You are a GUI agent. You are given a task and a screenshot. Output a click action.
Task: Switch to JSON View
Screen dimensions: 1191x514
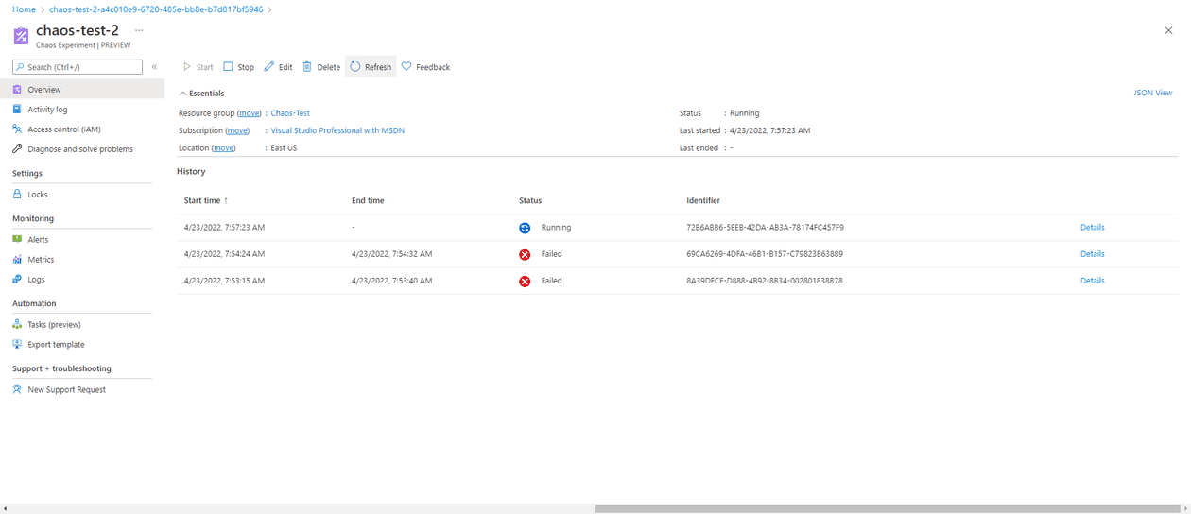[1152, 93]
